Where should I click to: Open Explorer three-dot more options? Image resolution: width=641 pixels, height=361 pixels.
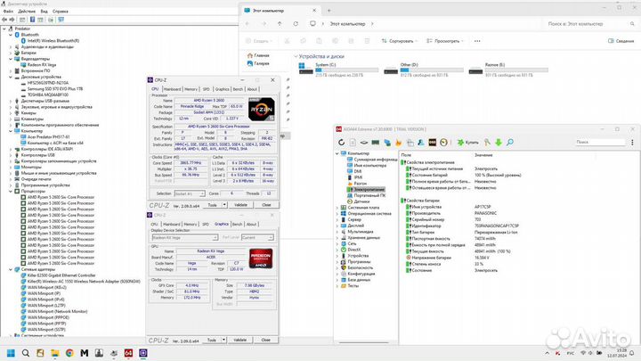click(x=477, y=41)
